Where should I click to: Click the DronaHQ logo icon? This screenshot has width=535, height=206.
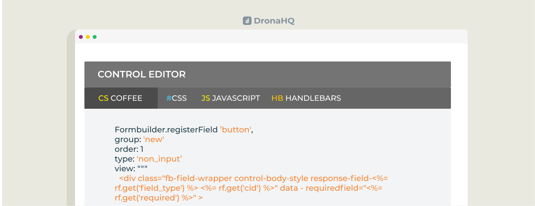click(x=247, y=21)
